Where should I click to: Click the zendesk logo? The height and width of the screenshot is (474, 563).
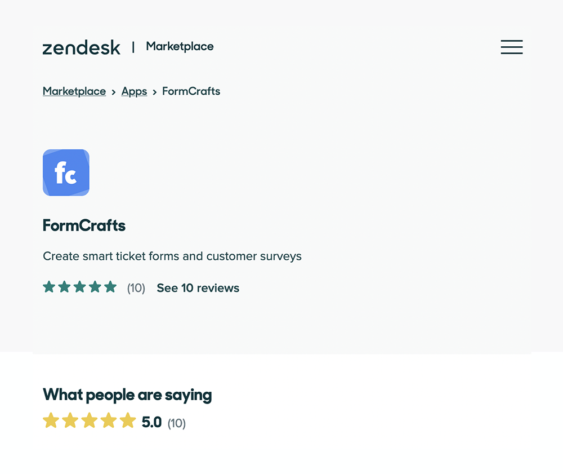(x=82, y=47)
